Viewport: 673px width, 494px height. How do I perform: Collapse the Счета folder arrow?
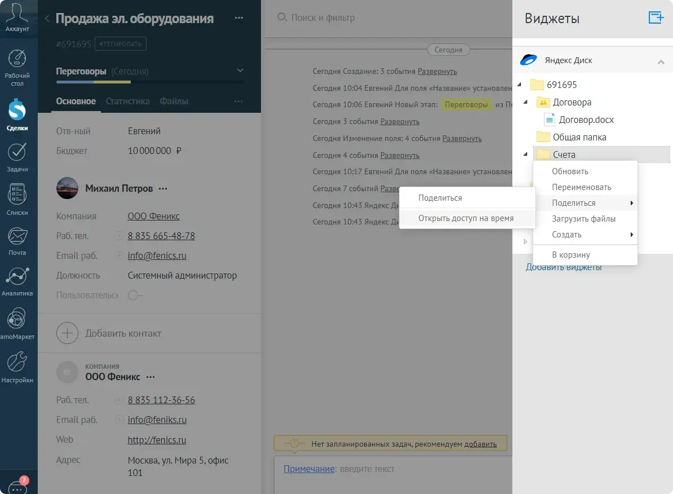pyautogui.click(x=526, y=154)
